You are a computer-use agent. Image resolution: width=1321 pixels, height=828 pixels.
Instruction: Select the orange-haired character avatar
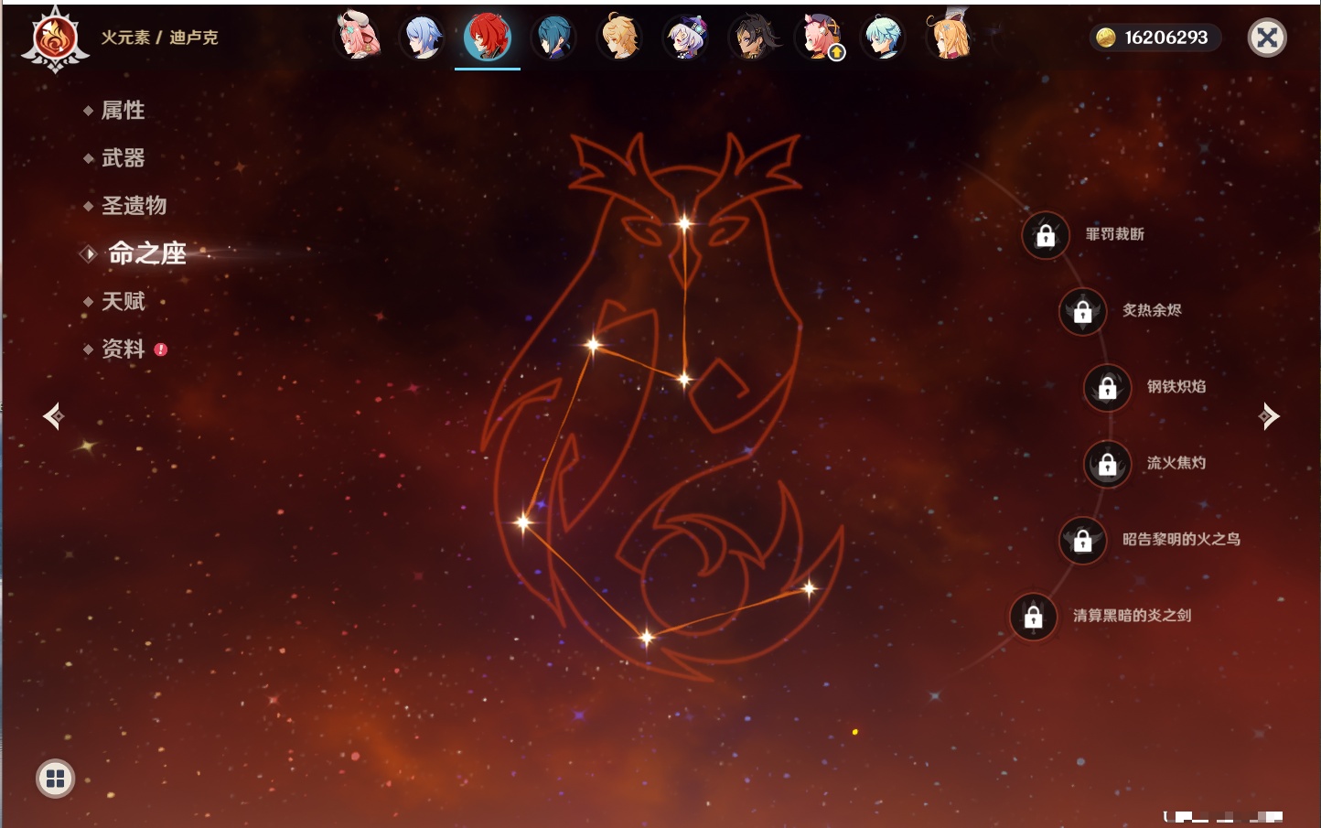click(950, 38)
